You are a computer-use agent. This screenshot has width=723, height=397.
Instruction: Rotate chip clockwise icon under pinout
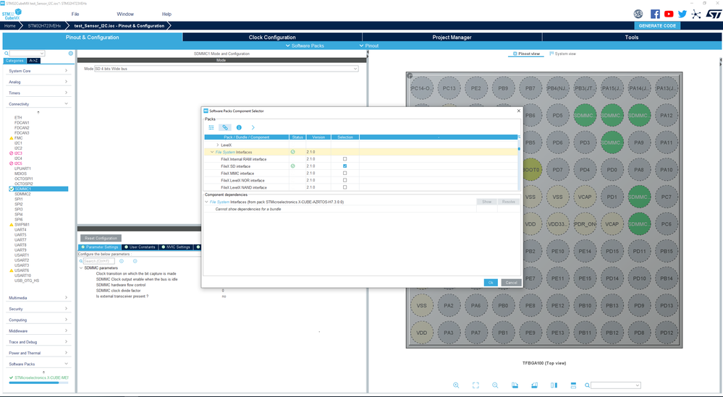point(515,385)
